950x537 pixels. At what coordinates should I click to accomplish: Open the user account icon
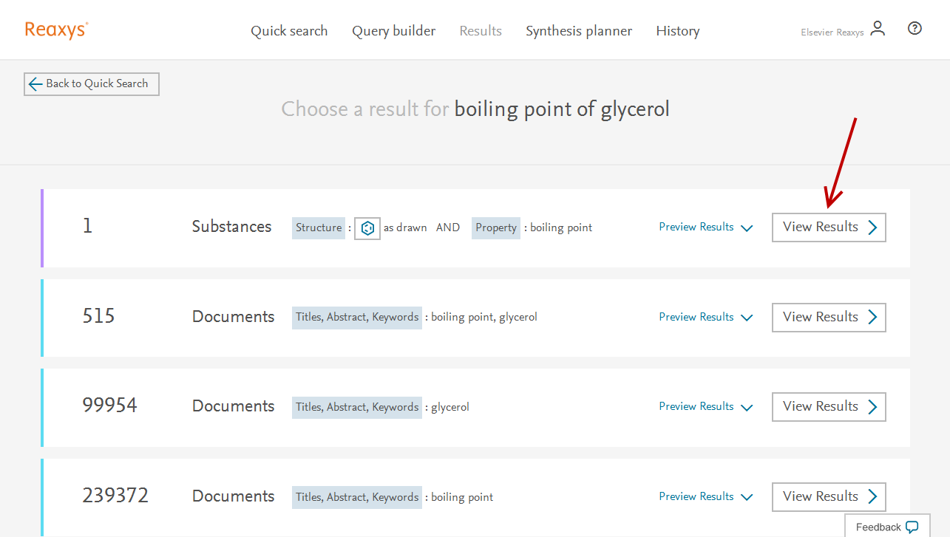click(x=878, y=29)
